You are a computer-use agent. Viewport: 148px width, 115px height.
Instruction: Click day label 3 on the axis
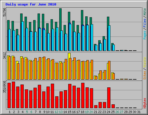click(18, 112)
